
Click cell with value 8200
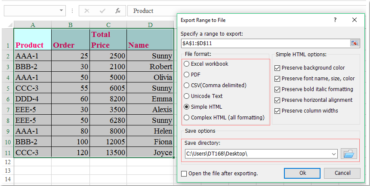pyautogui.click(x=108, y=99)
